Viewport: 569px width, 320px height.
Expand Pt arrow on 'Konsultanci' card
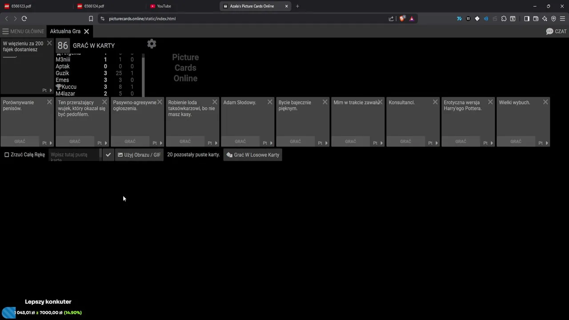(437, 143)
